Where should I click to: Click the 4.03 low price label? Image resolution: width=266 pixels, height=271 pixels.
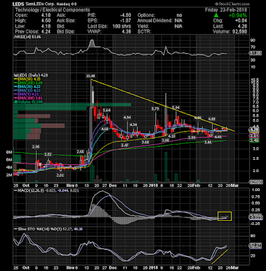[x=217, y=137]
